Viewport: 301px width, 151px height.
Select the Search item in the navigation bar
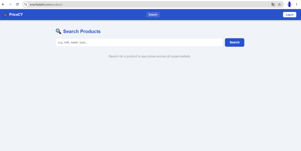pyautogui.click(x=153, y=15)
